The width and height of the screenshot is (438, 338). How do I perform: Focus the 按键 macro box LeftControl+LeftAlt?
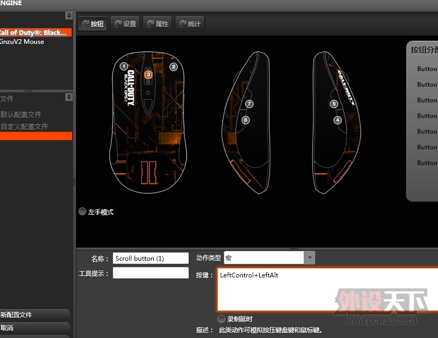pos(327,289)
